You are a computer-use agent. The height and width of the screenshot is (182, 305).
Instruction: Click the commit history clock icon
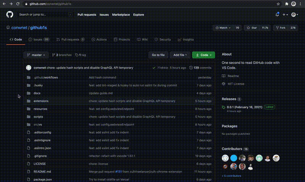tap(191, 68)
